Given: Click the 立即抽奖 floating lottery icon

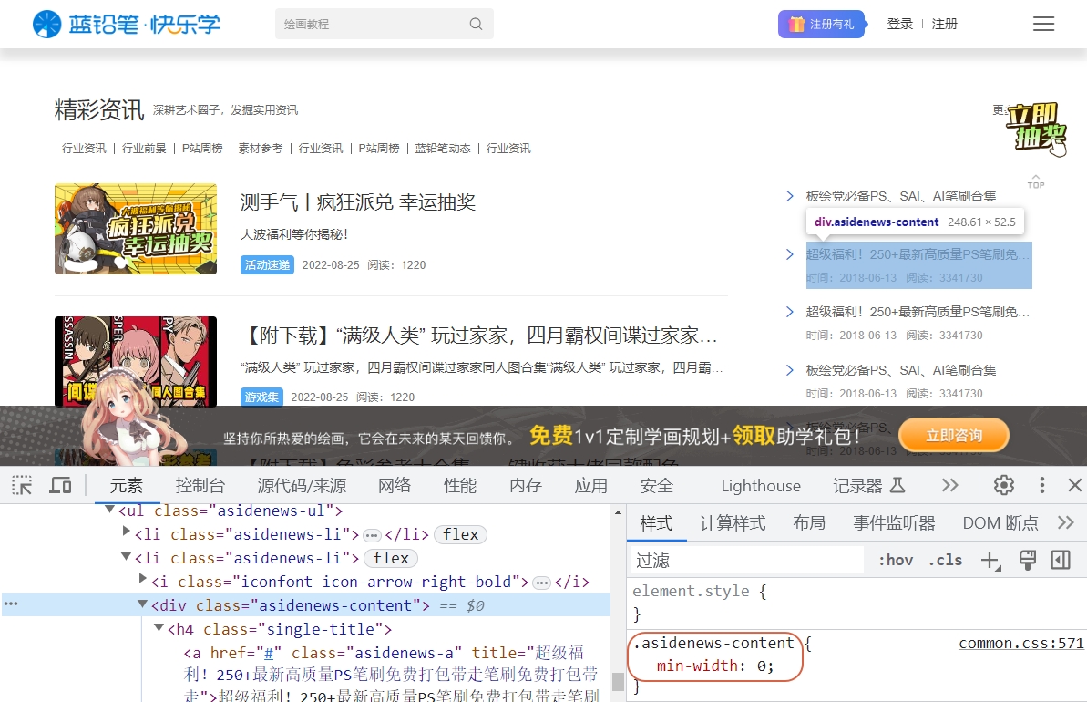Looking at the screenshot, I should click(x=1036, y=129).
